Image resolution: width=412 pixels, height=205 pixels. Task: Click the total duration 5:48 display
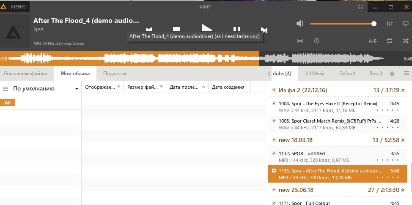407,59
